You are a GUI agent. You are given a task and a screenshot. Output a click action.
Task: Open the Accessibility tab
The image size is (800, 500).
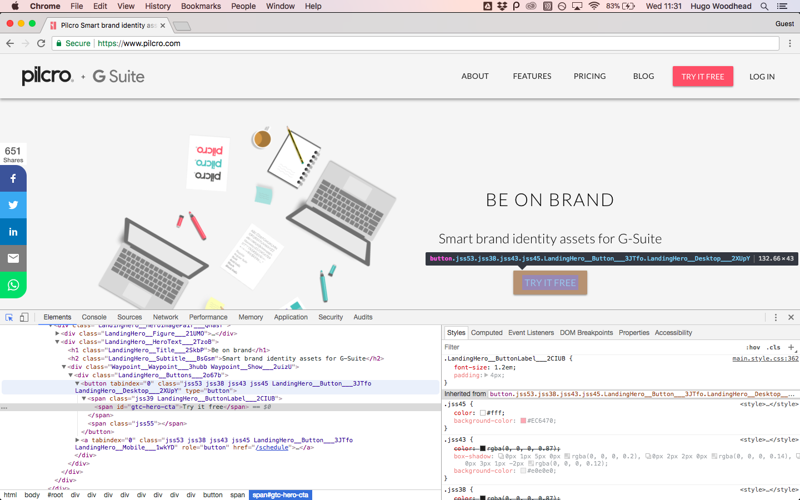pyautogui.click(x=673, y=333)
